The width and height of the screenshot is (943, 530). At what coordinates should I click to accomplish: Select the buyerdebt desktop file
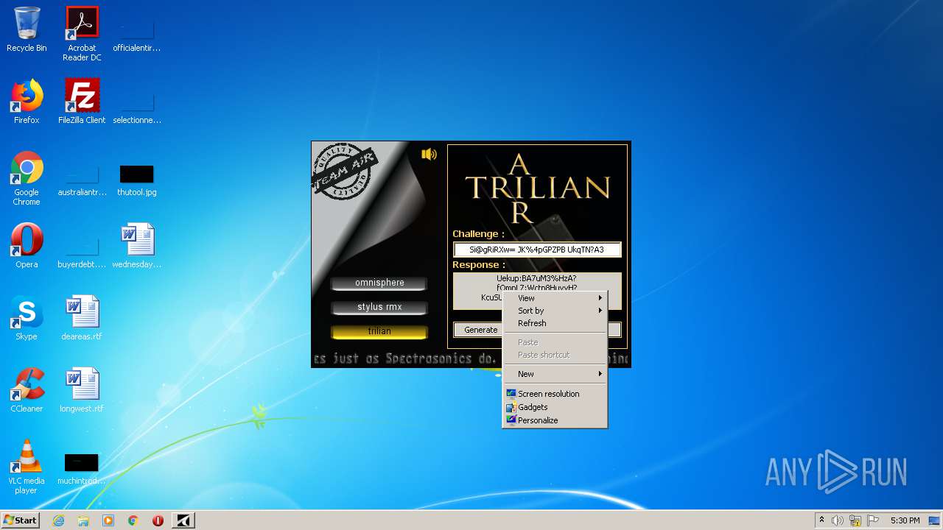pos(82,253)
